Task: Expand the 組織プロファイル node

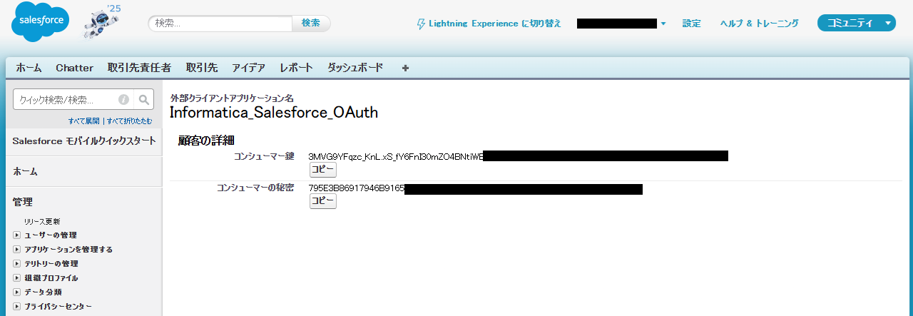Action: (17, 278)
